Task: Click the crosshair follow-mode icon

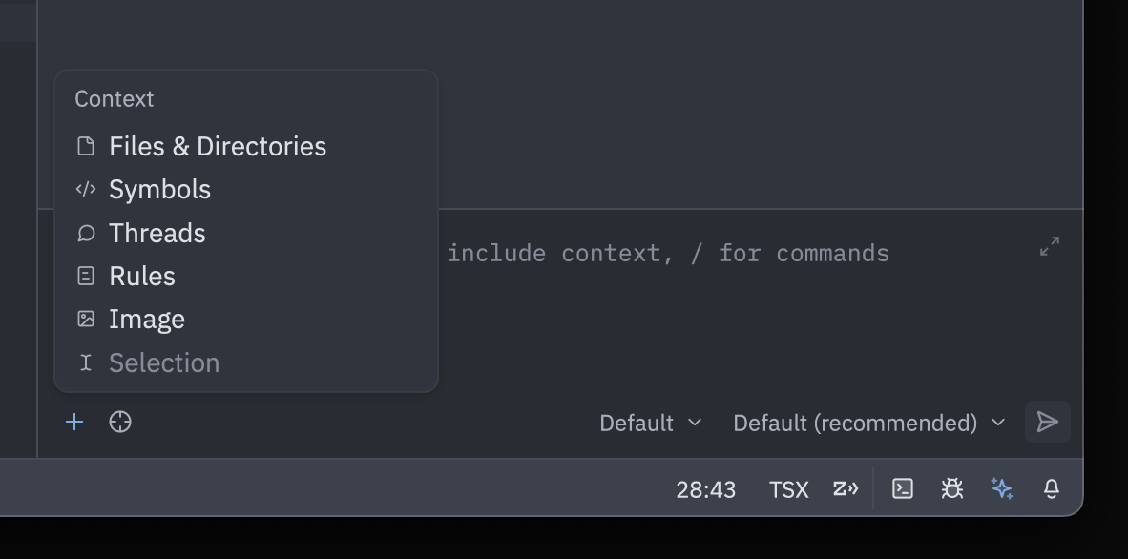Action: point(119,422)
